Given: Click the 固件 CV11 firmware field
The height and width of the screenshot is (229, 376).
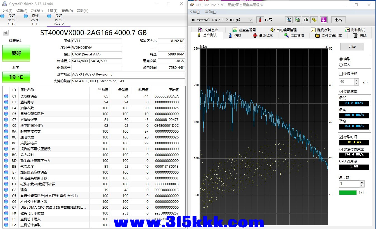Looking at the screenshot, I should (97, 41).
